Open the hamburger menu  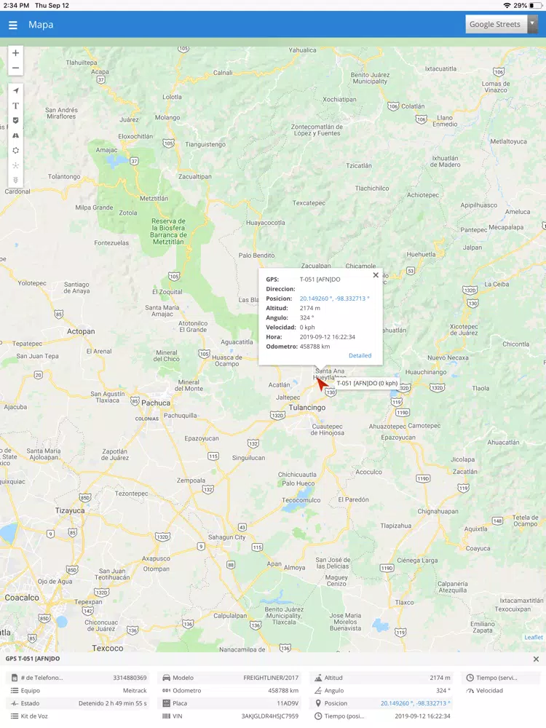click(x=13, y=25)
